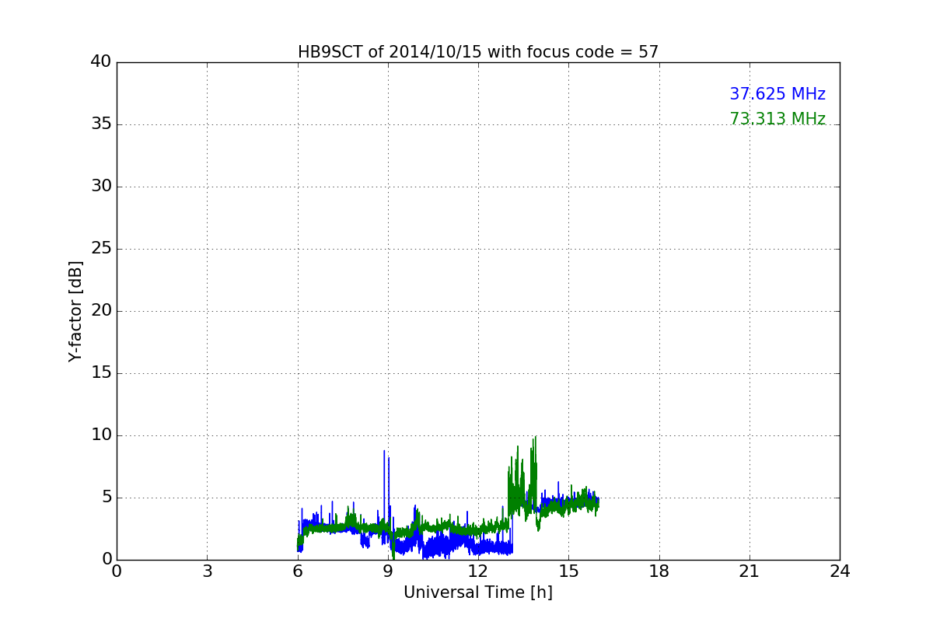933x622 pixels.
Task: Click the y-axis tick label 40
Action: (101, 61)
